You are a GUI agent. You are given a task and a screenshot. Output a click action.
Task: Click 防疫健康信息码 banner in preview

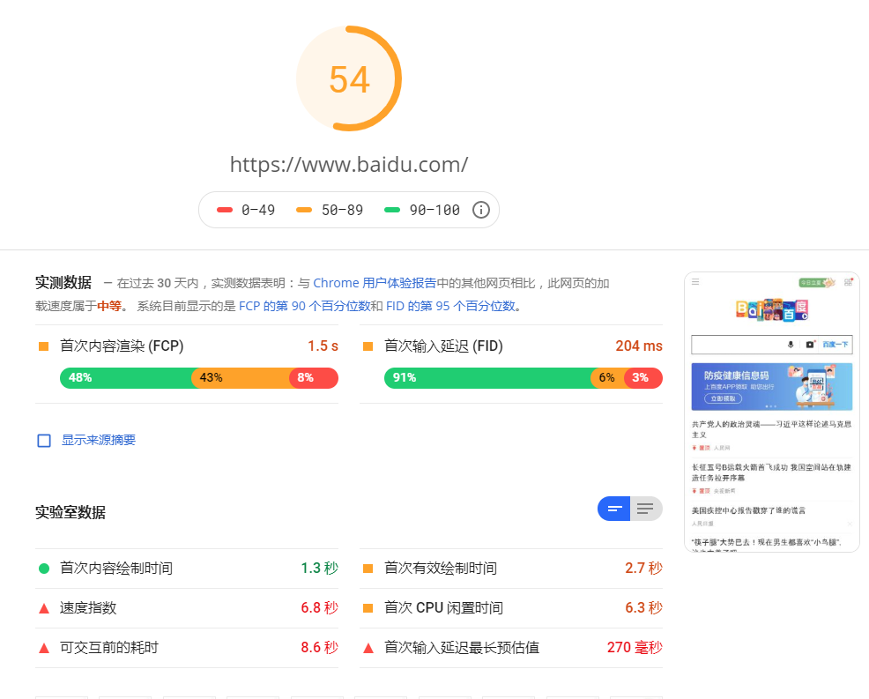pos(772,387)
